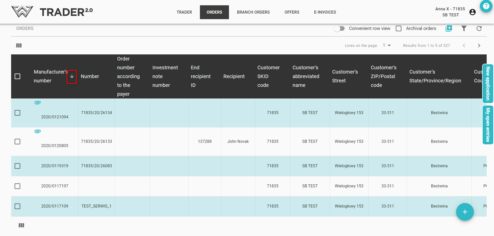Screen dimensions: 494x236
Task: Sort by Manufacturer's number arrow
Action: point(72,77)
